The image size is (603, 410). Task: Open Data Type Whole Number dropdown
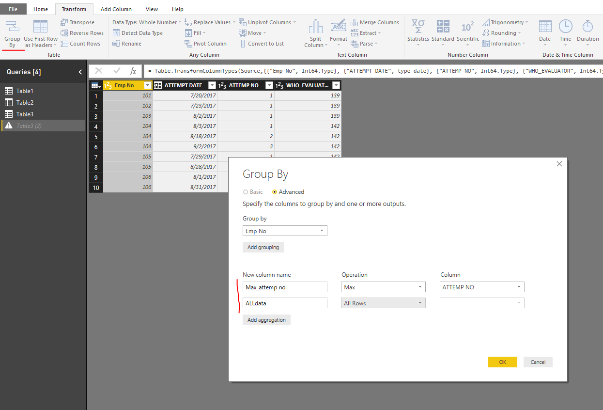pos(147,22)
